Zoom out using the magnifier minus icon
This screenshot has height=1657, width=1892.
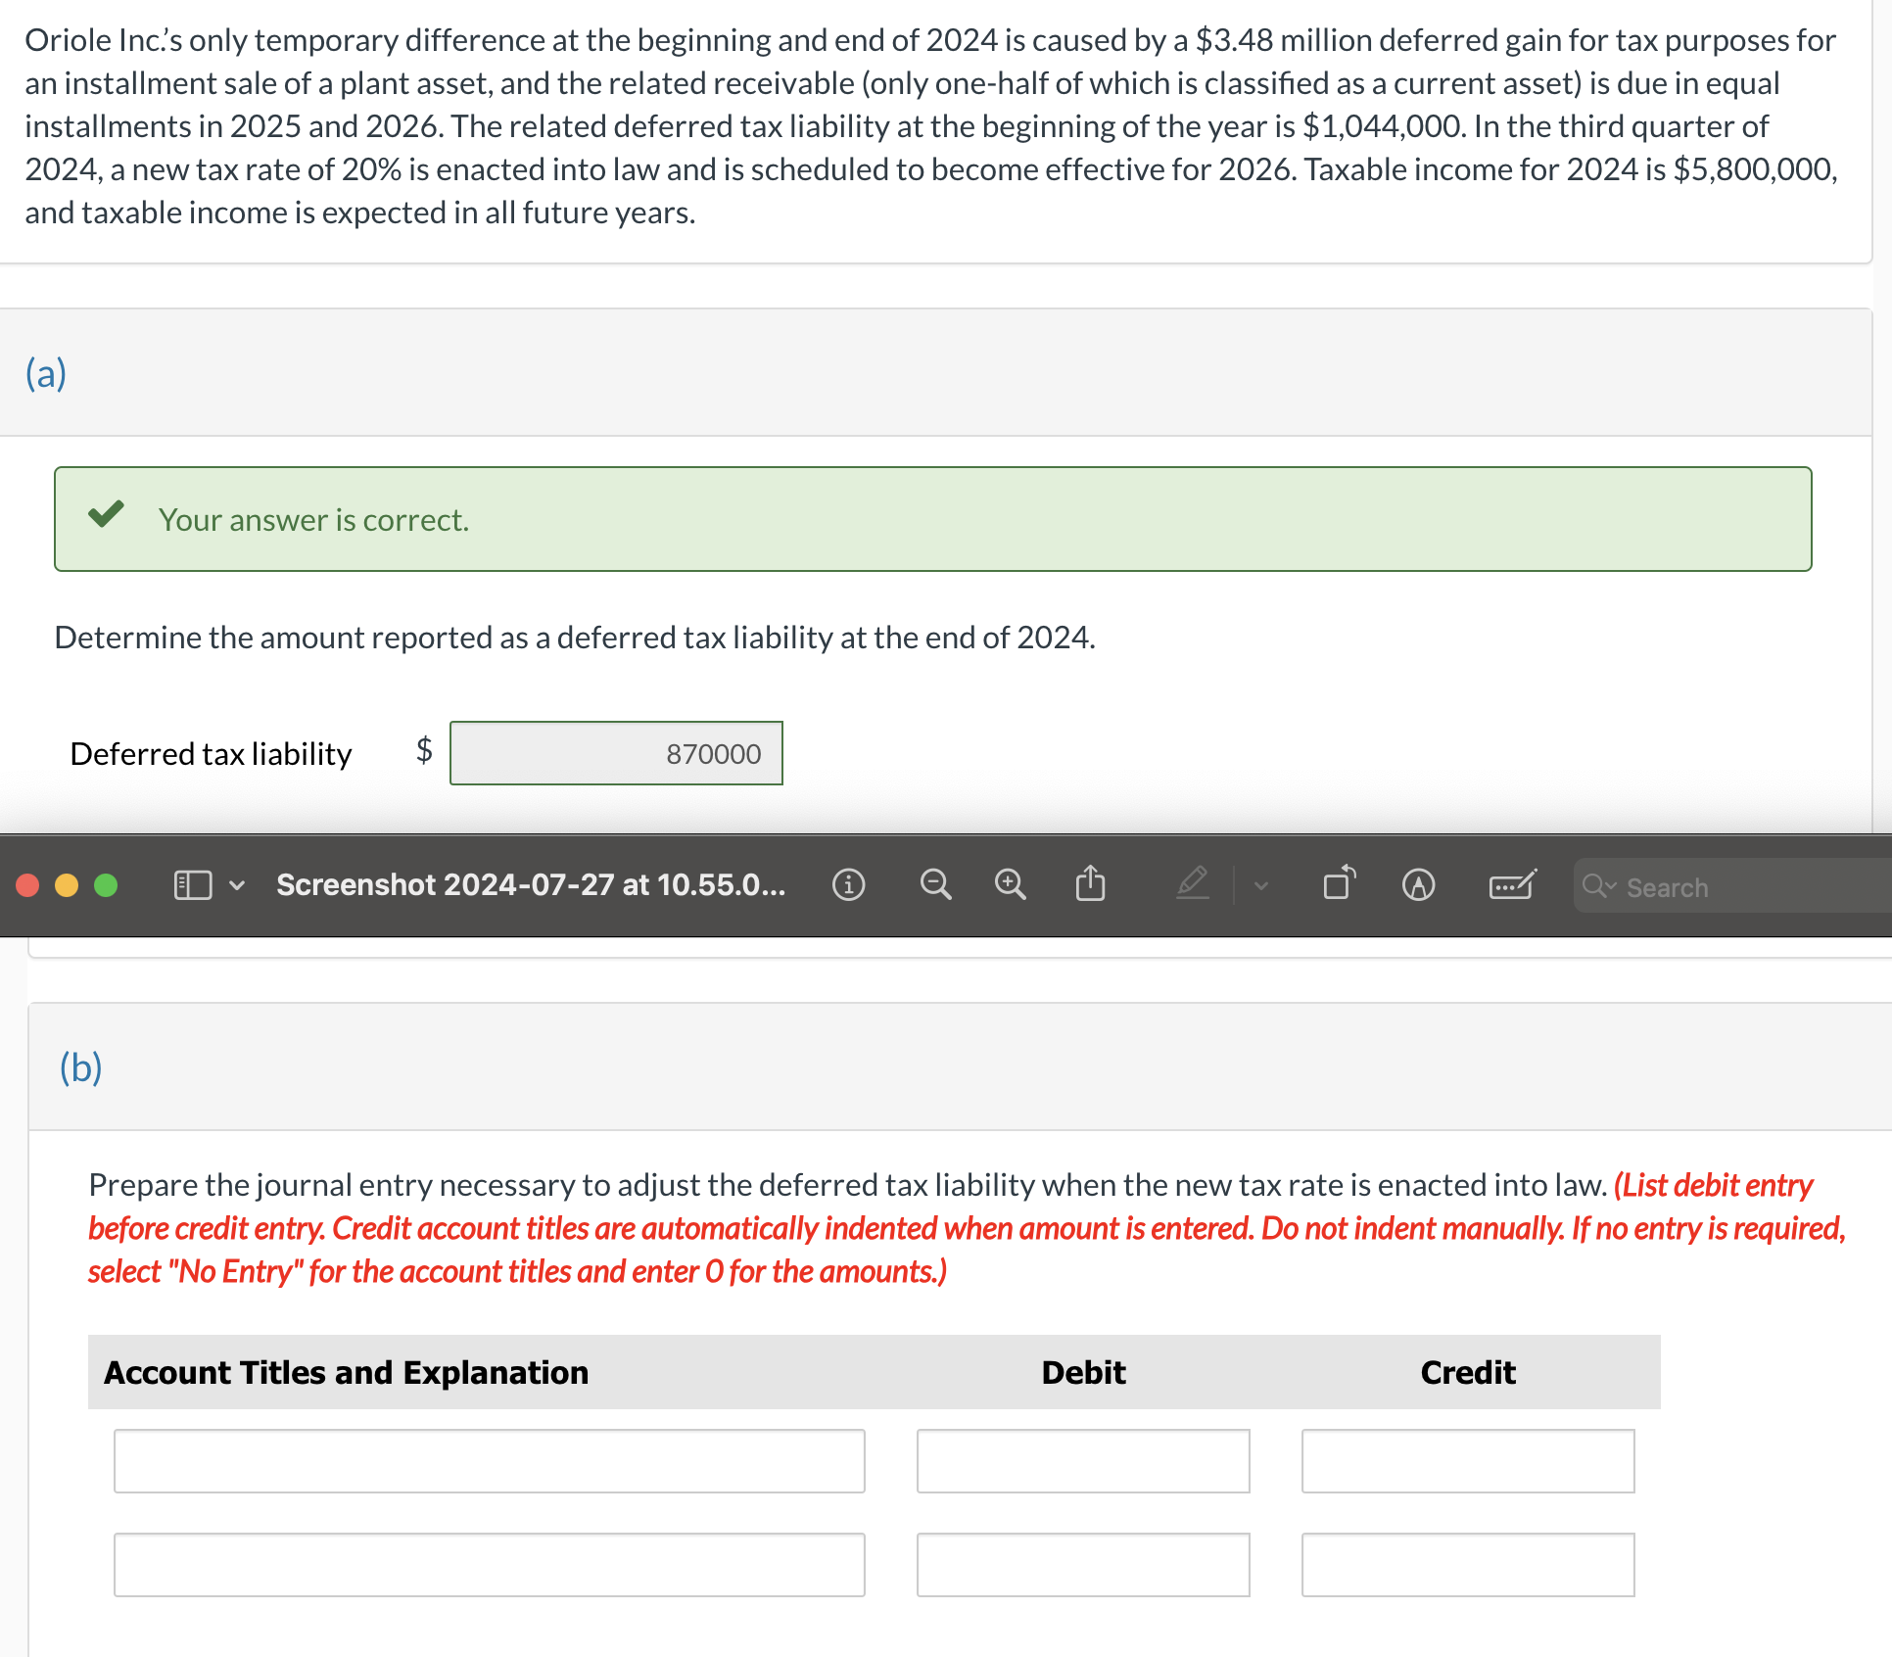(x=935, y=884)
